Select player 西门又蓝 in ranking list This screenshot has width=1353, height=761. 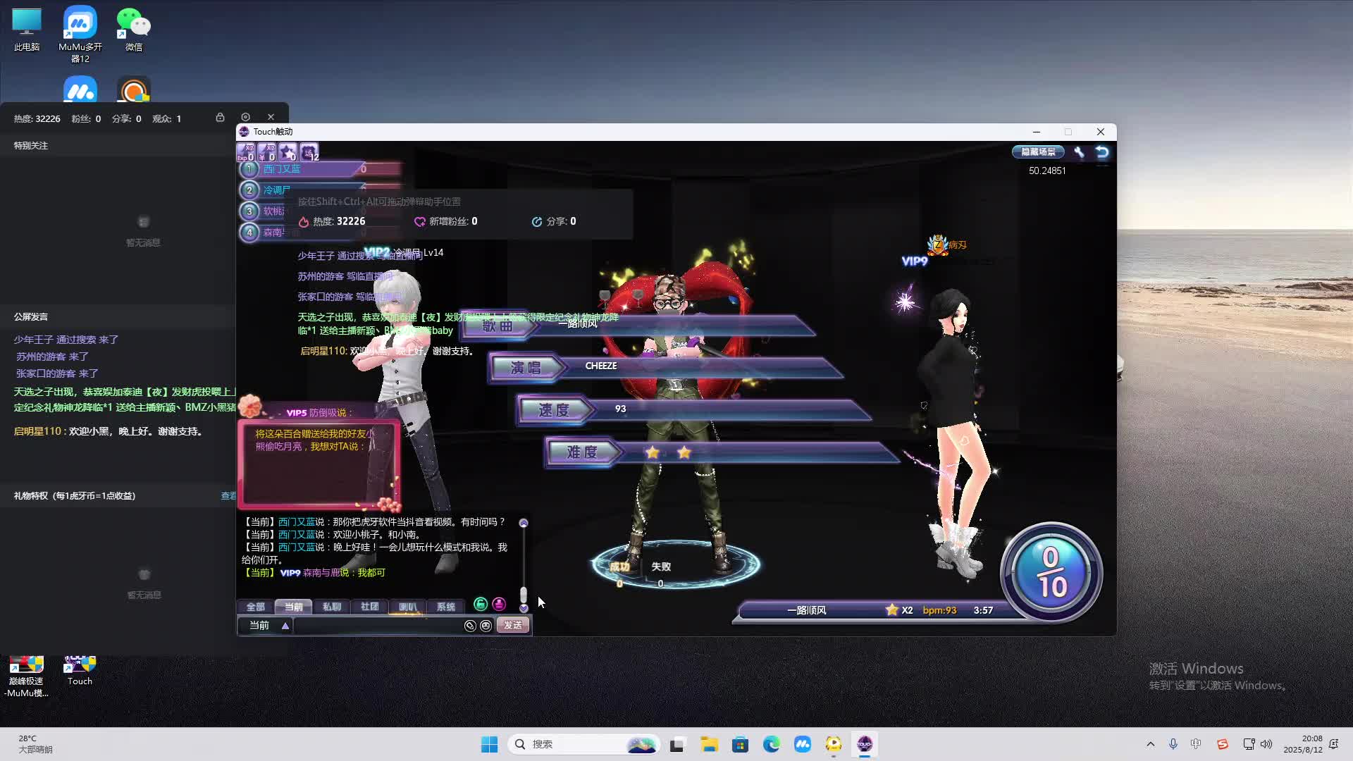click(x=282, y=169)
